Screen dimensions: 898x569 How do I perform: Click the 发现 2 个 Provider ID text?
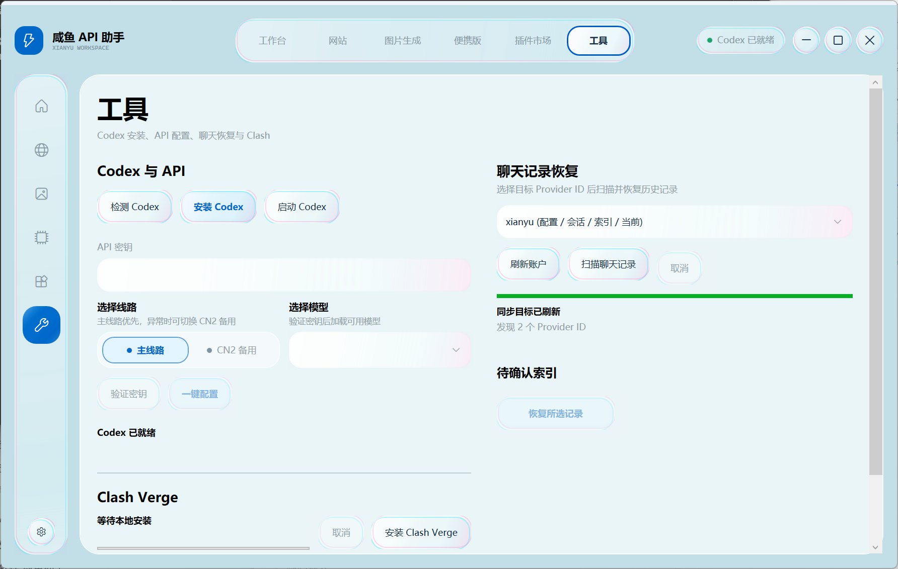coord(541,327)
